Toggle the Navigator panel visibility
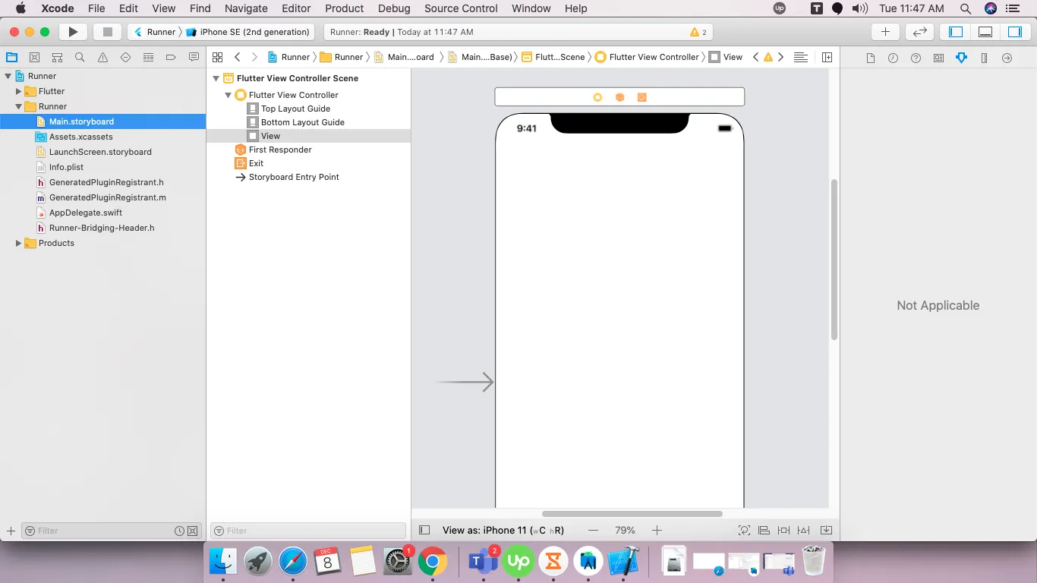1037x583 pixels. pos(956,32)
